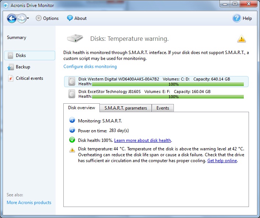Click the large hard drive header icon
The height and width of the screenshot is (218, 260).
[75, 38]
